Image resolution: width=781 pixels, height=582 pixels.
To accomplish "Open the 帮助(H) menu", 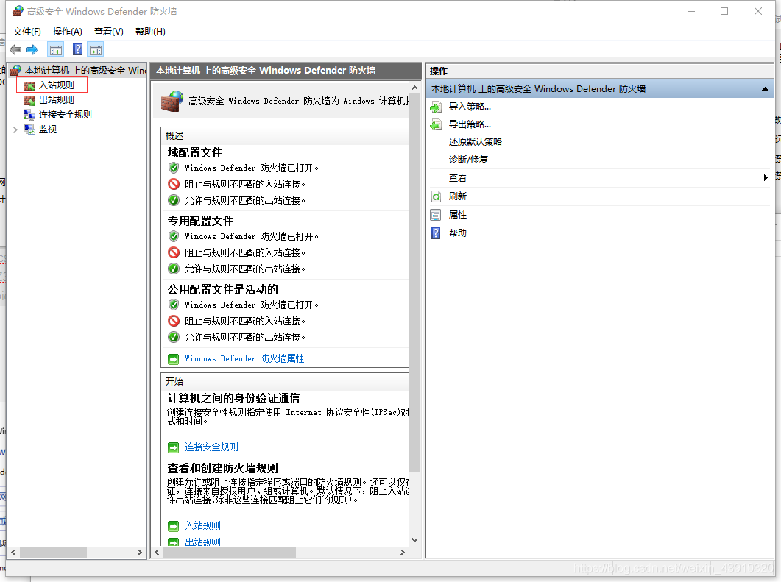I will [150, 32].
